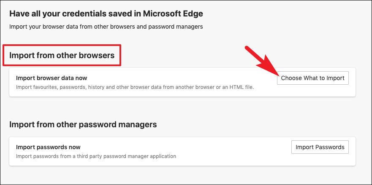Select the Import from other password managers heading
This screenshot has height=185, width=372.
83,124
